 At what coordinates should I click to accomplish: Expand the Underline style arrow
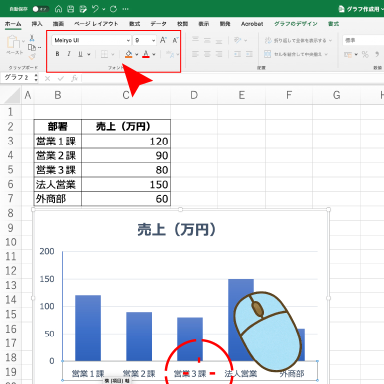click(89, 54)
